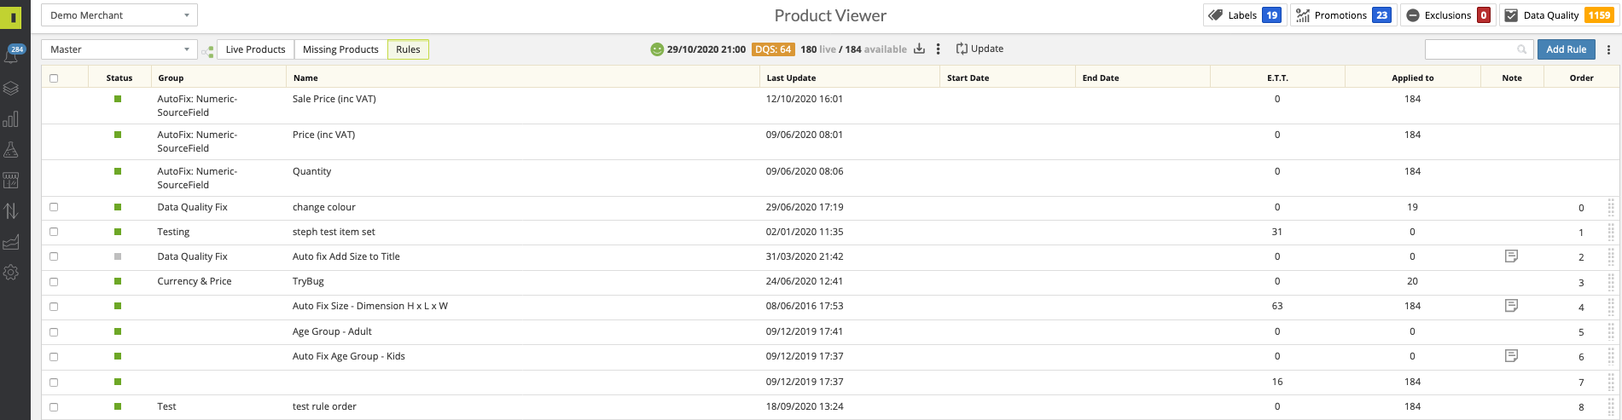The image size is (1622, 420).
Task: Sort by Group column header
Action: click(x=218, y=78)
